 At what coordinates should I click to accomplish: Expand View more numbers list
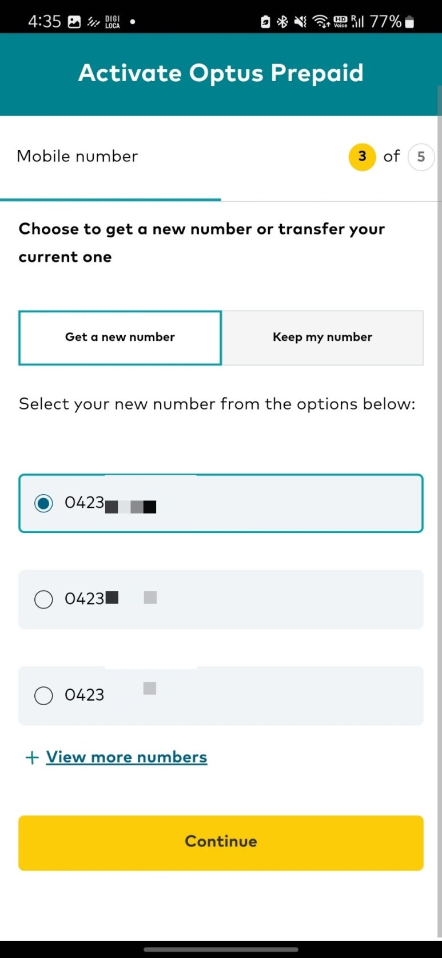[x=126, y=757]
